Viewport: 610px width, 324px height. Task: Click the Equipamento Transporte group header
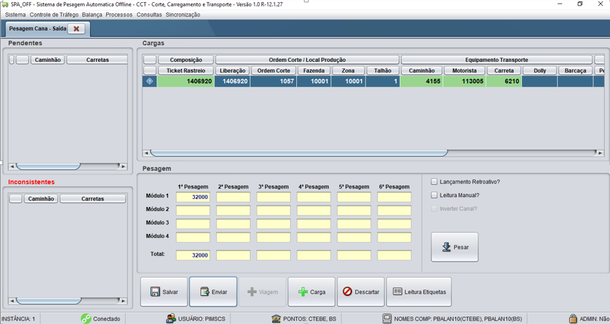coord(496,60)
